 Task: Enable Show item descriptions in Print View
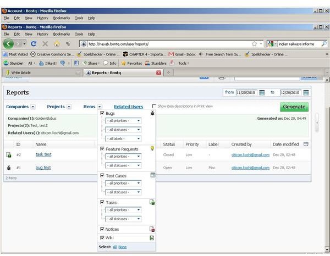(154, 106)
